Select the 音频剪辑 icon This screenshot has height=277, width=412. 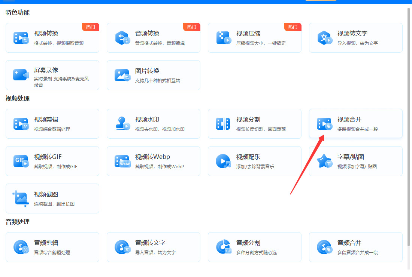click(x=21, y=247)
